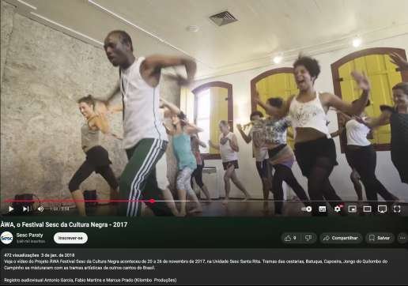Toggle subtitles/closed captions

tap(322, 209)
